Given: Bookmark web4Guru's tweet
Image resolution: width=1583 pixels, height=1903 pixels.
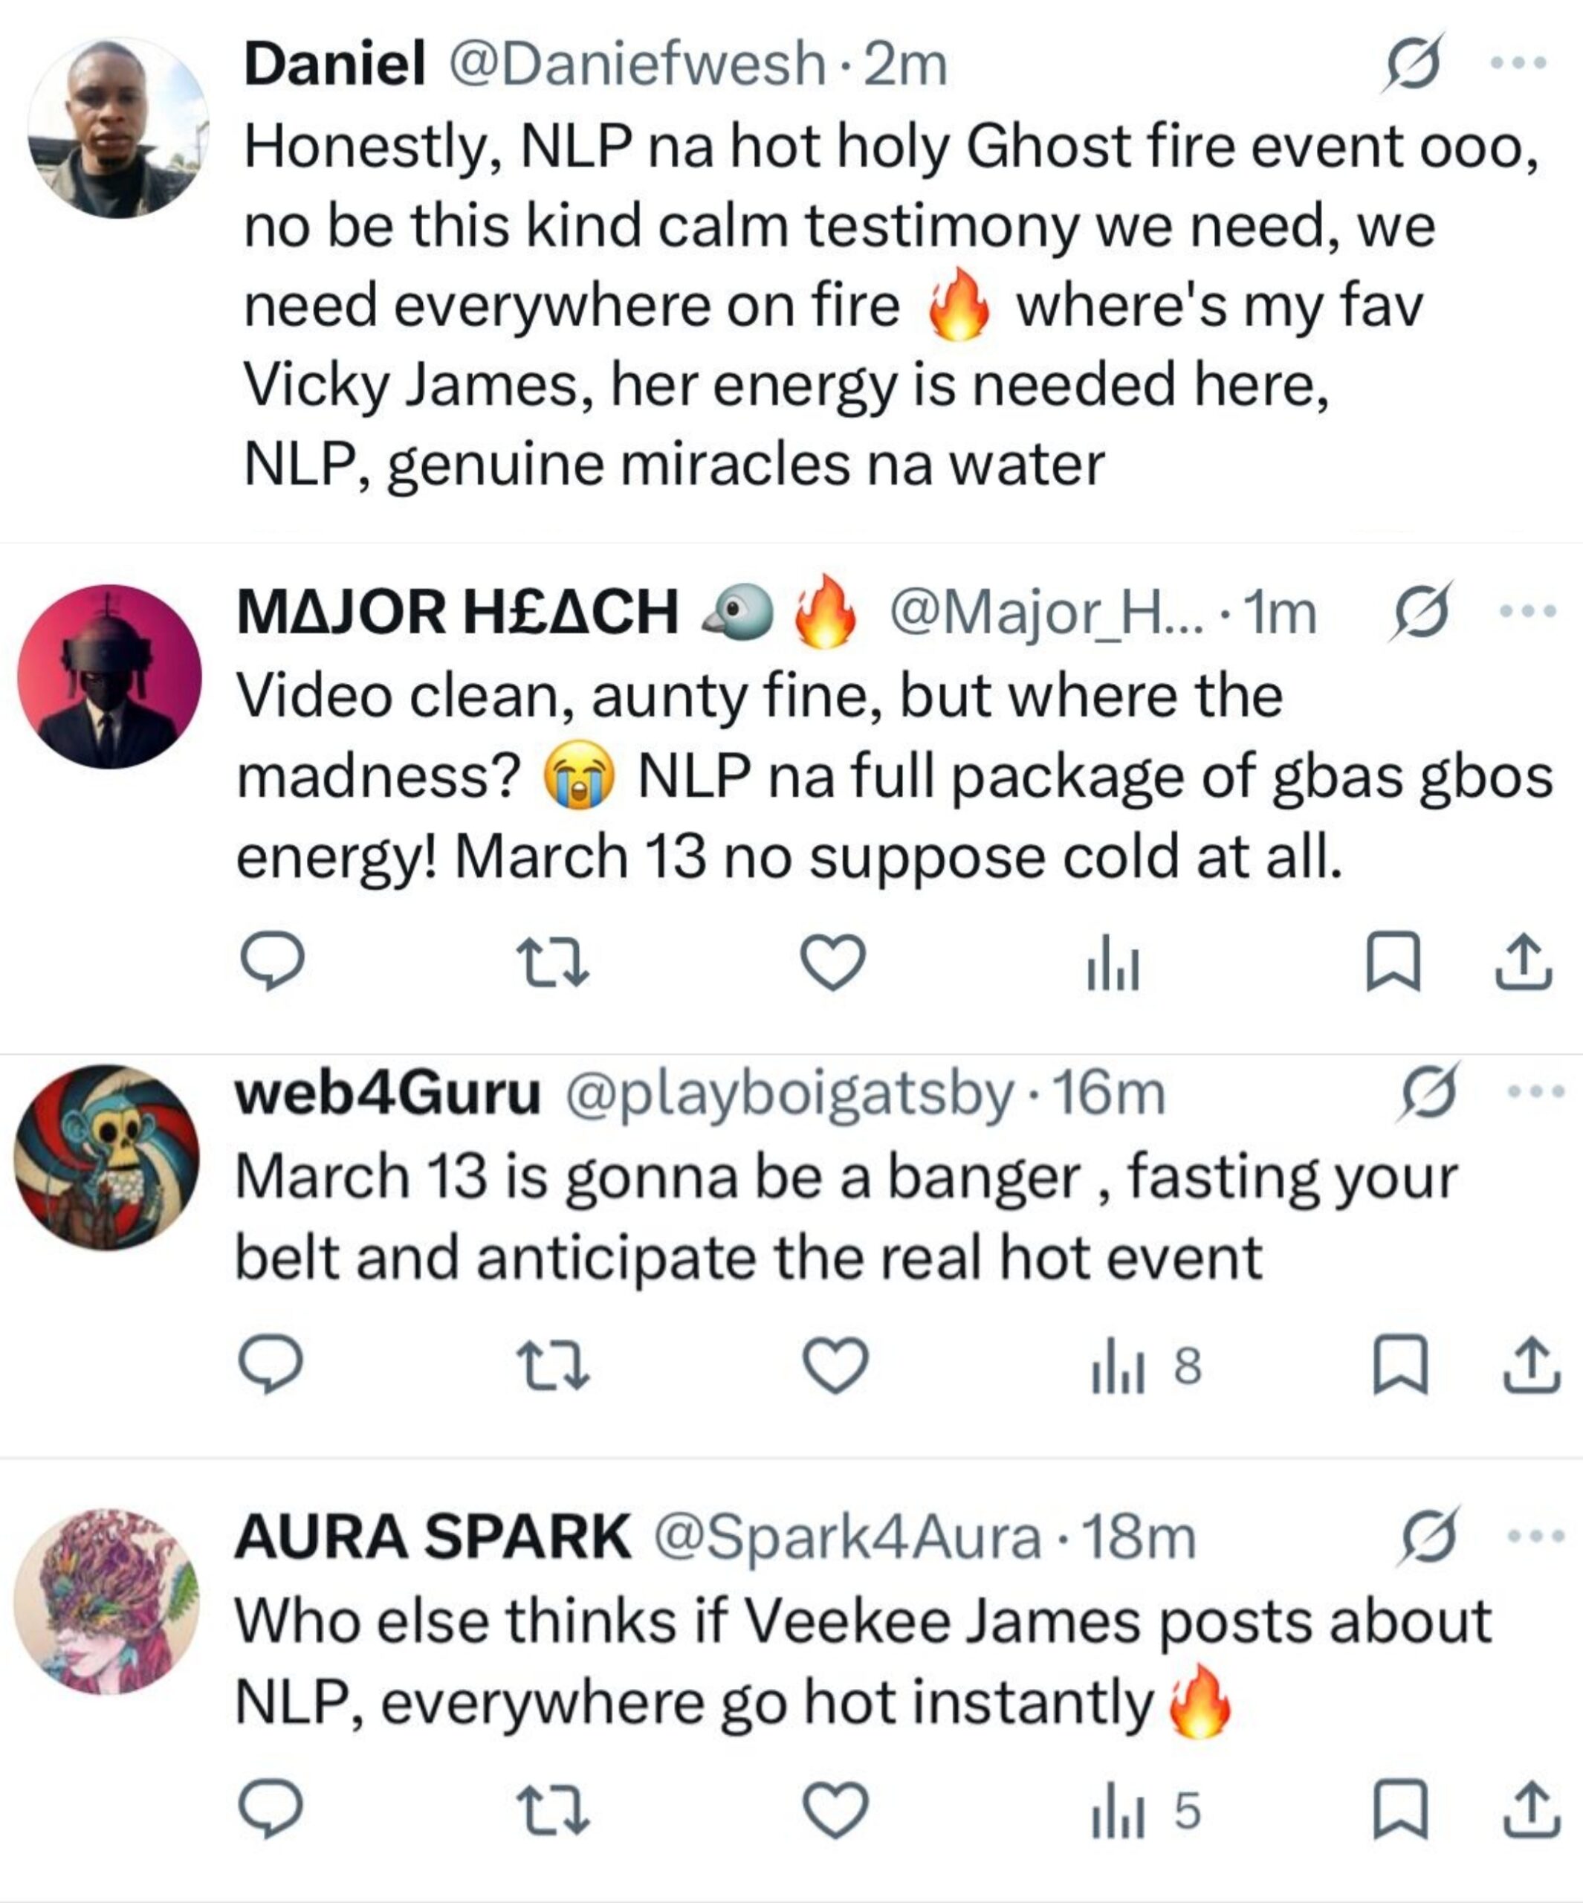Looking at the screenshot, I should pos(1401,1365).
